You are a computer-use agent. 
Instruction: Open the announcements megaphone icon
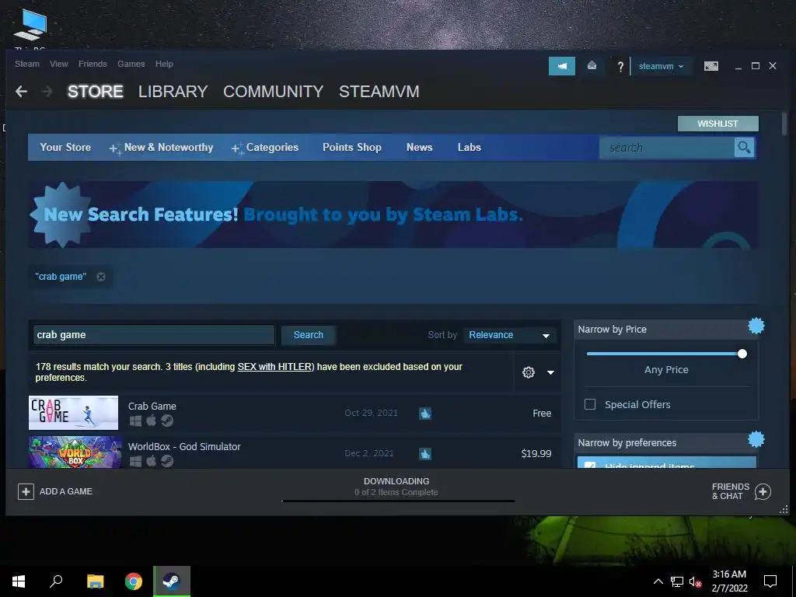(x=562, y=66)
